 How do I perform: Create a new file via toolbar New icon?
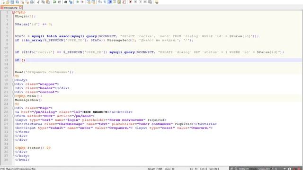tap(3, 2)
